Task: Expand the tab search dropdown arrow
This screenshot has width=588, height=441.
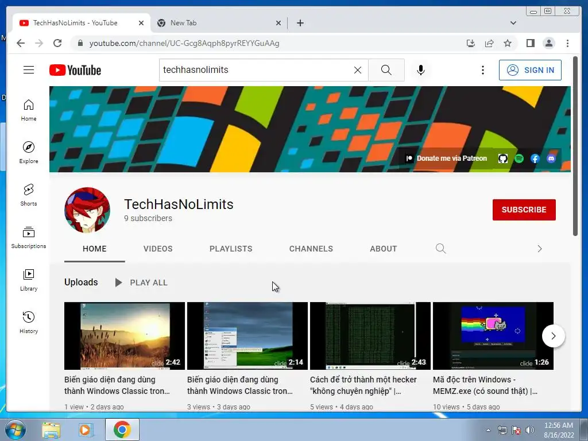Action: point(513,23)
